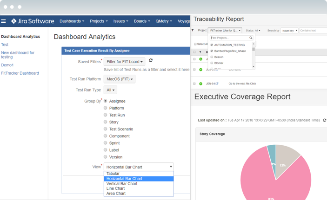Choose Line Chart from View list
Viewport: 327px width, 200px height.
click(x=139, y=188)
